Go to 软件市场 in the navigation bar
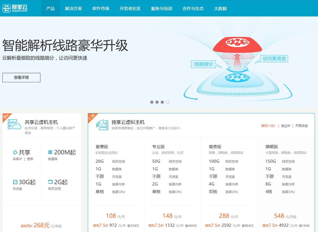Screen dimensions: 318x232 tap(101, 8)
